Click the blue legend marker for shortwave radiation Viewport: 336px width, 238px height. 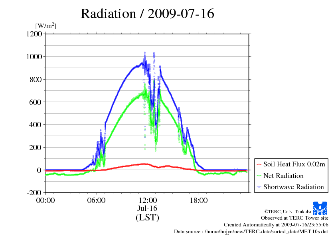[x=259, y=187]
